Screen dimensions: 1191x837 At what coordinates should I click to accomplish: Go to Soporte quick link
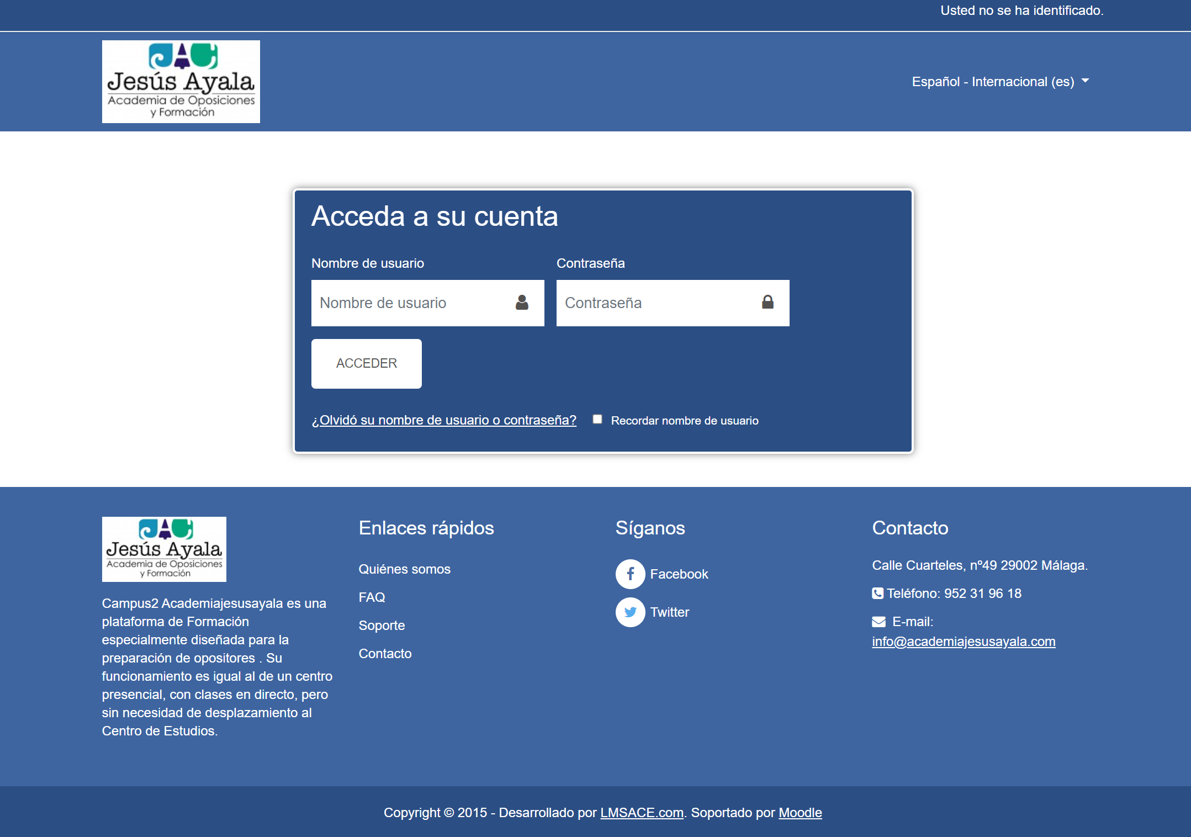click(x=382, y=626)
